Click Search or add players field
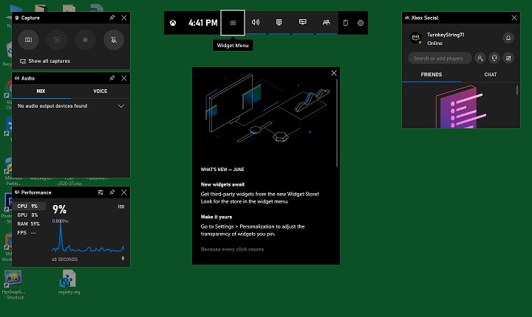The width and height of the screenshot is (532, 317). tap(440, 58)
